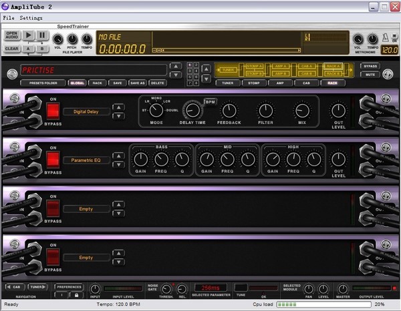This screenshot has height=311, width=401.
Task: Open the third rack slot's Empty selector
Action: pos(86,209)
